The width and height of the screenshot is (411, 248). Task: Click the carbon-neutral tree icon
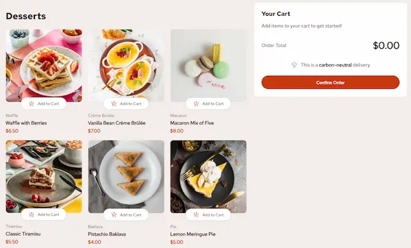(294, 65)
